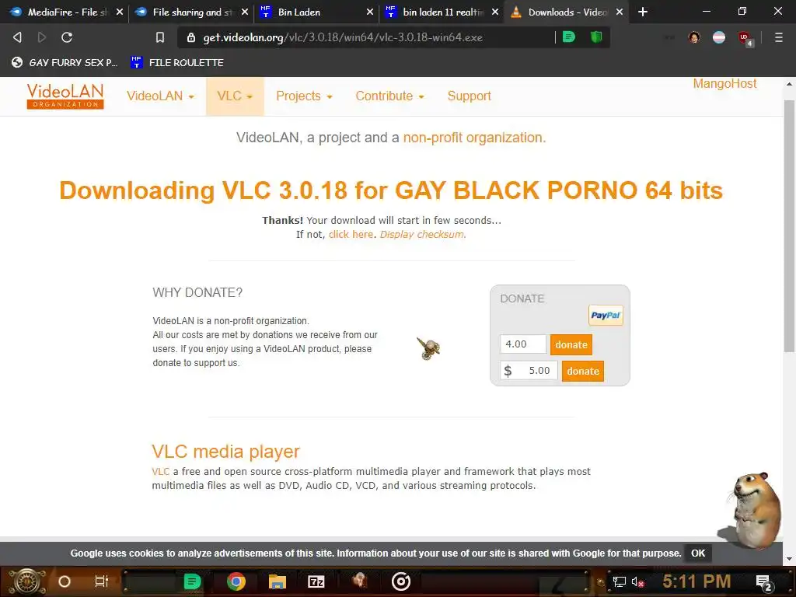Click the 5:11 PM taskbar clock
796x597 pixels.
696,581
